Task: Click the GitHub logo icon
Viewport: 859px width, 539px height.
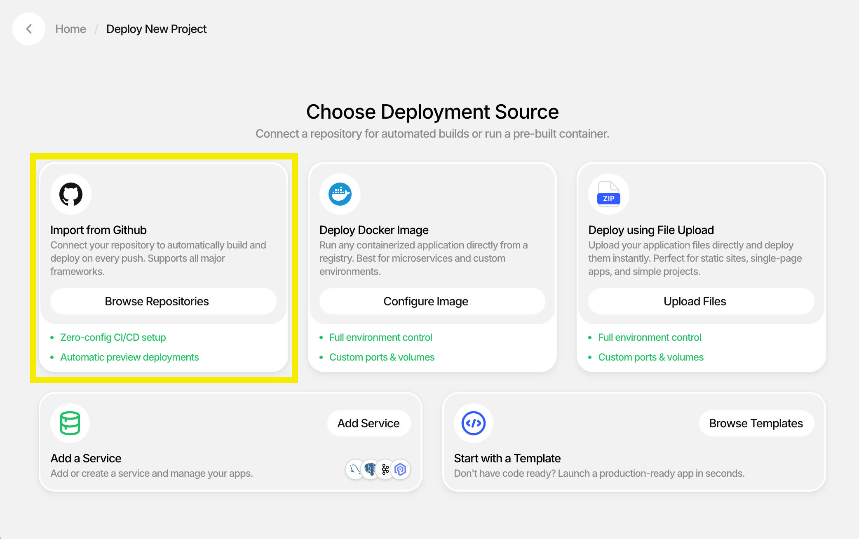Action: coord(70,194)
